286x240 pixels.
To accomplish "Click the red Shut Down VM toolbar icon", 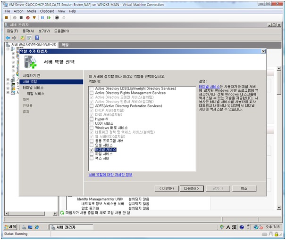I will click(28, 17).
